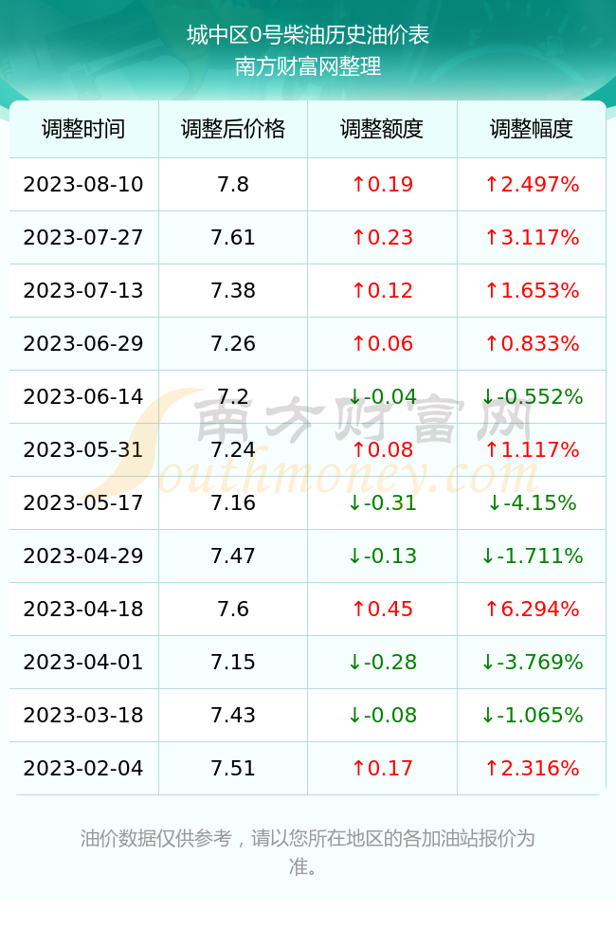Click the ↑6.294% red percentage

tap(532, 609)
